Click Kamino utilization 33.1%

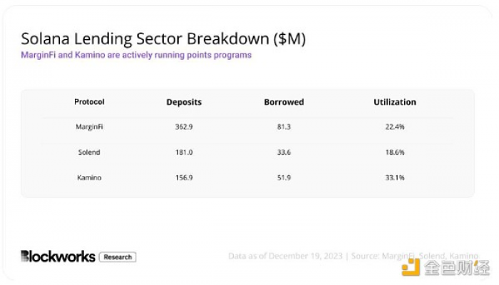pos(395,177)
